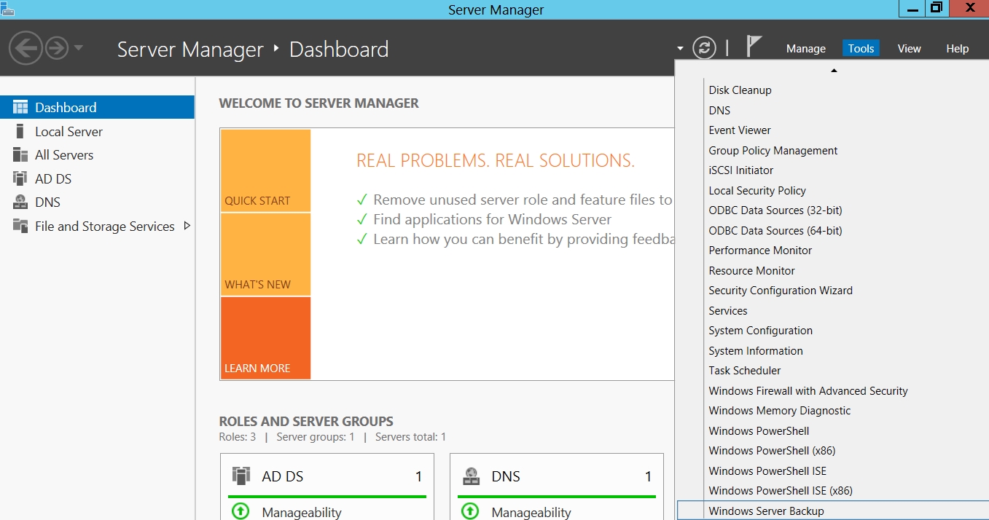Open Task Scheduler from Tools list

[744, 371]
